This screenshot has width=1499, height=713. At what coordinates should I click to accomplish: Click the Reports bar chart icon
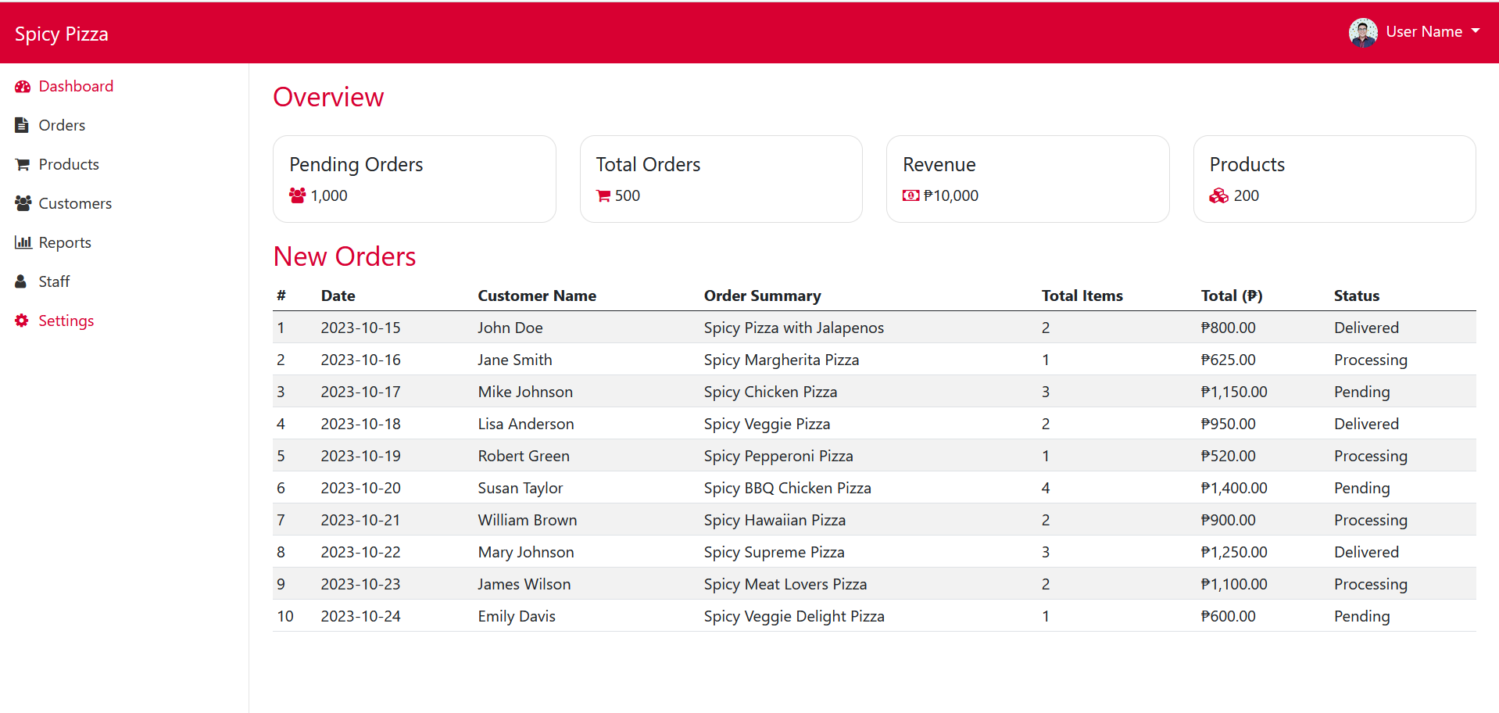tap(23, 242)
